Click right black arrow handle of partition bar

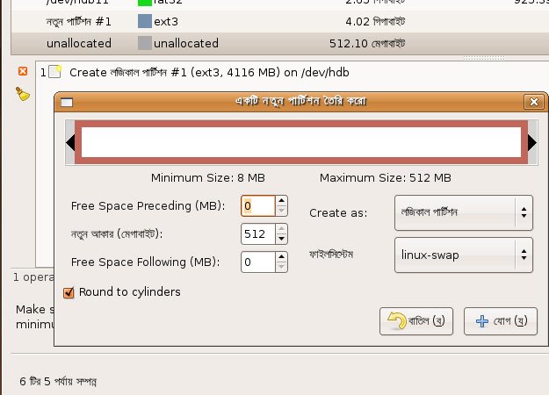tap(532, 142)
